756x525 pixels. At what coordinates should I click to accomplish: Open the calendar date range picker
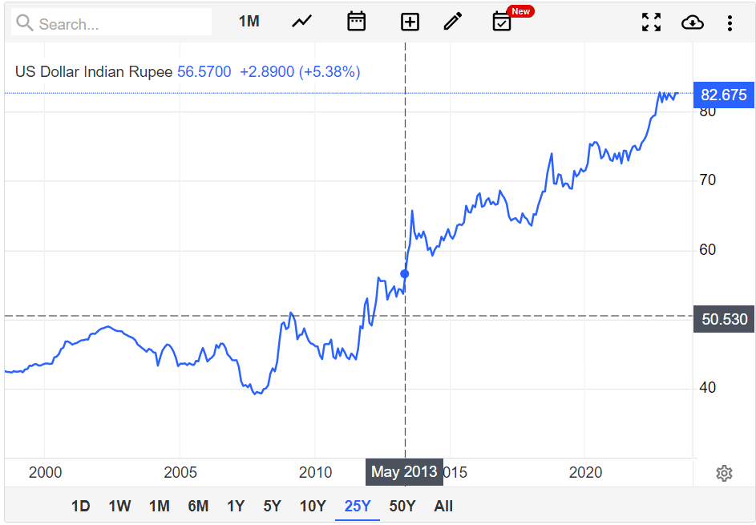point(356,22)
